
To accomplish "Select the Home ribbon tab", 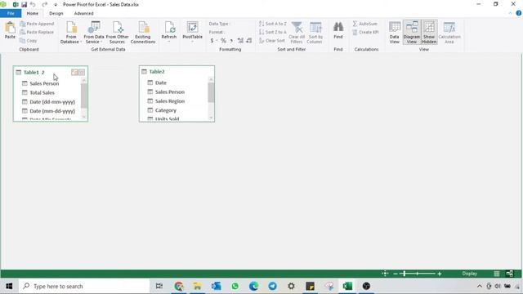I will [33, 13].
